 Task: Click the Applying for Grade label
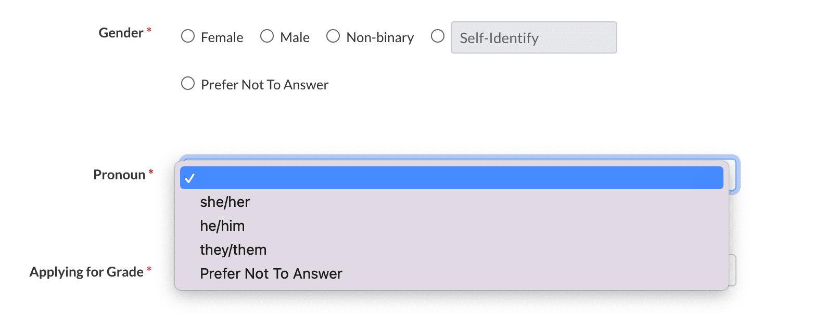pyautogui.click(x=86, y=272)
